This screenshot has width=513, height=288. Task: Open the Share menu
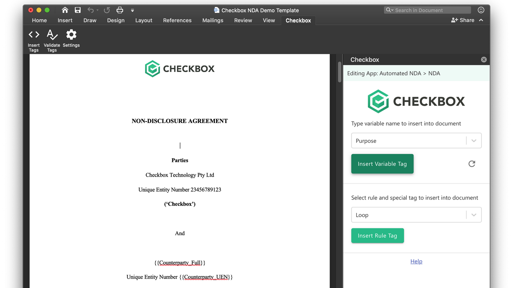(x=463, y=20)
